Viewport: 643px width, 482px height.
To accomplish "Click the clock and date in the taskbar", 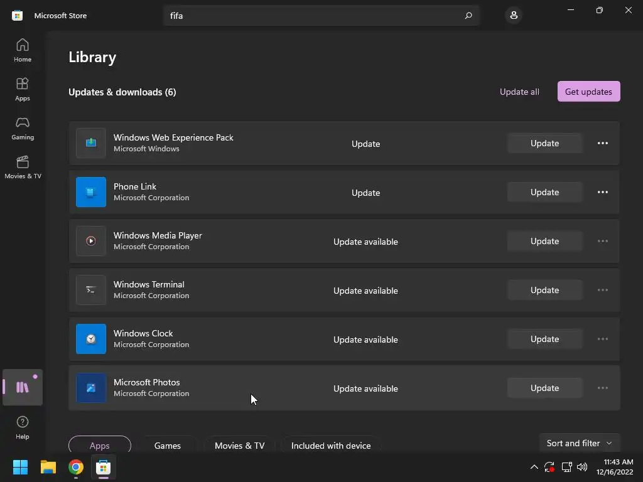I will [x=615, y=467].
